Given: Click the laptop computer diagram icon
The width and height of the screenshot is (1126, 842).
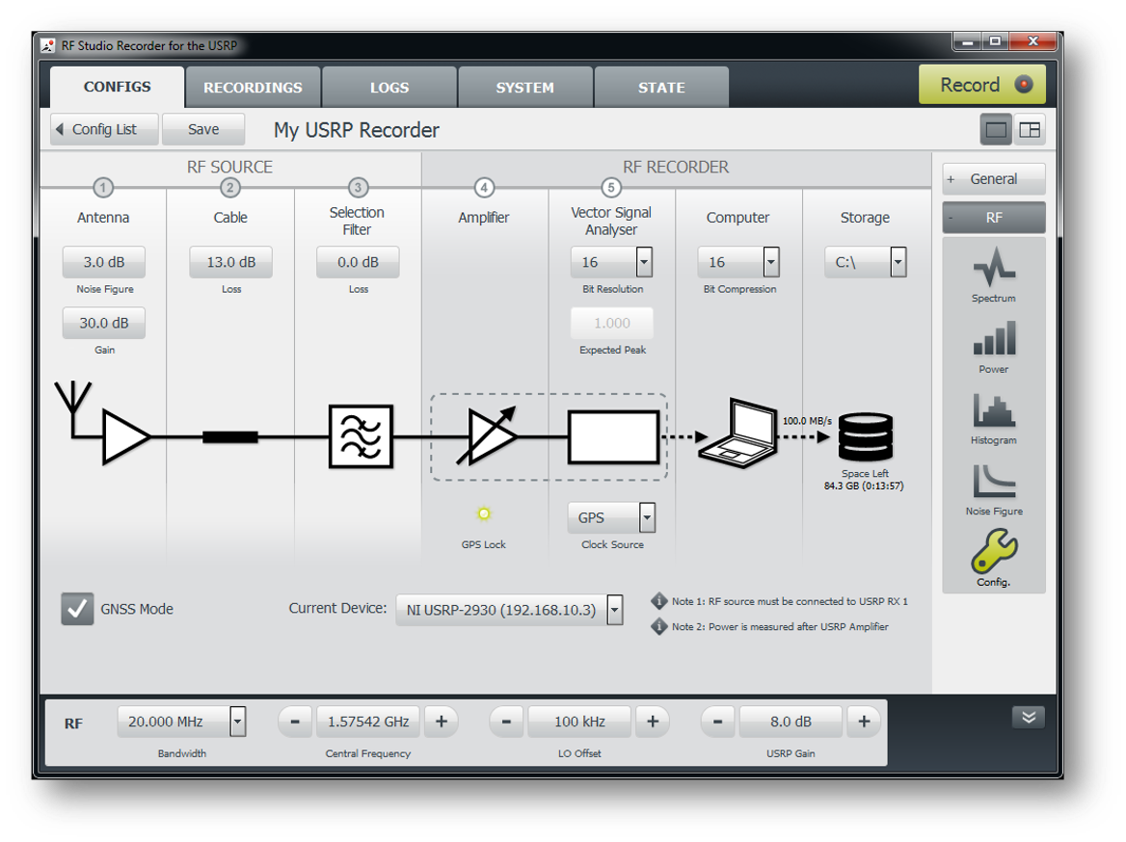Looking at the screenshot, I should click(737, 430).
